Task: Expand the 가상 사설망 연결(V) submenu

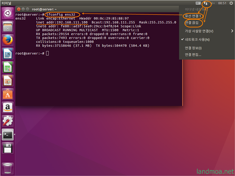Action: [x=207, y=31]
